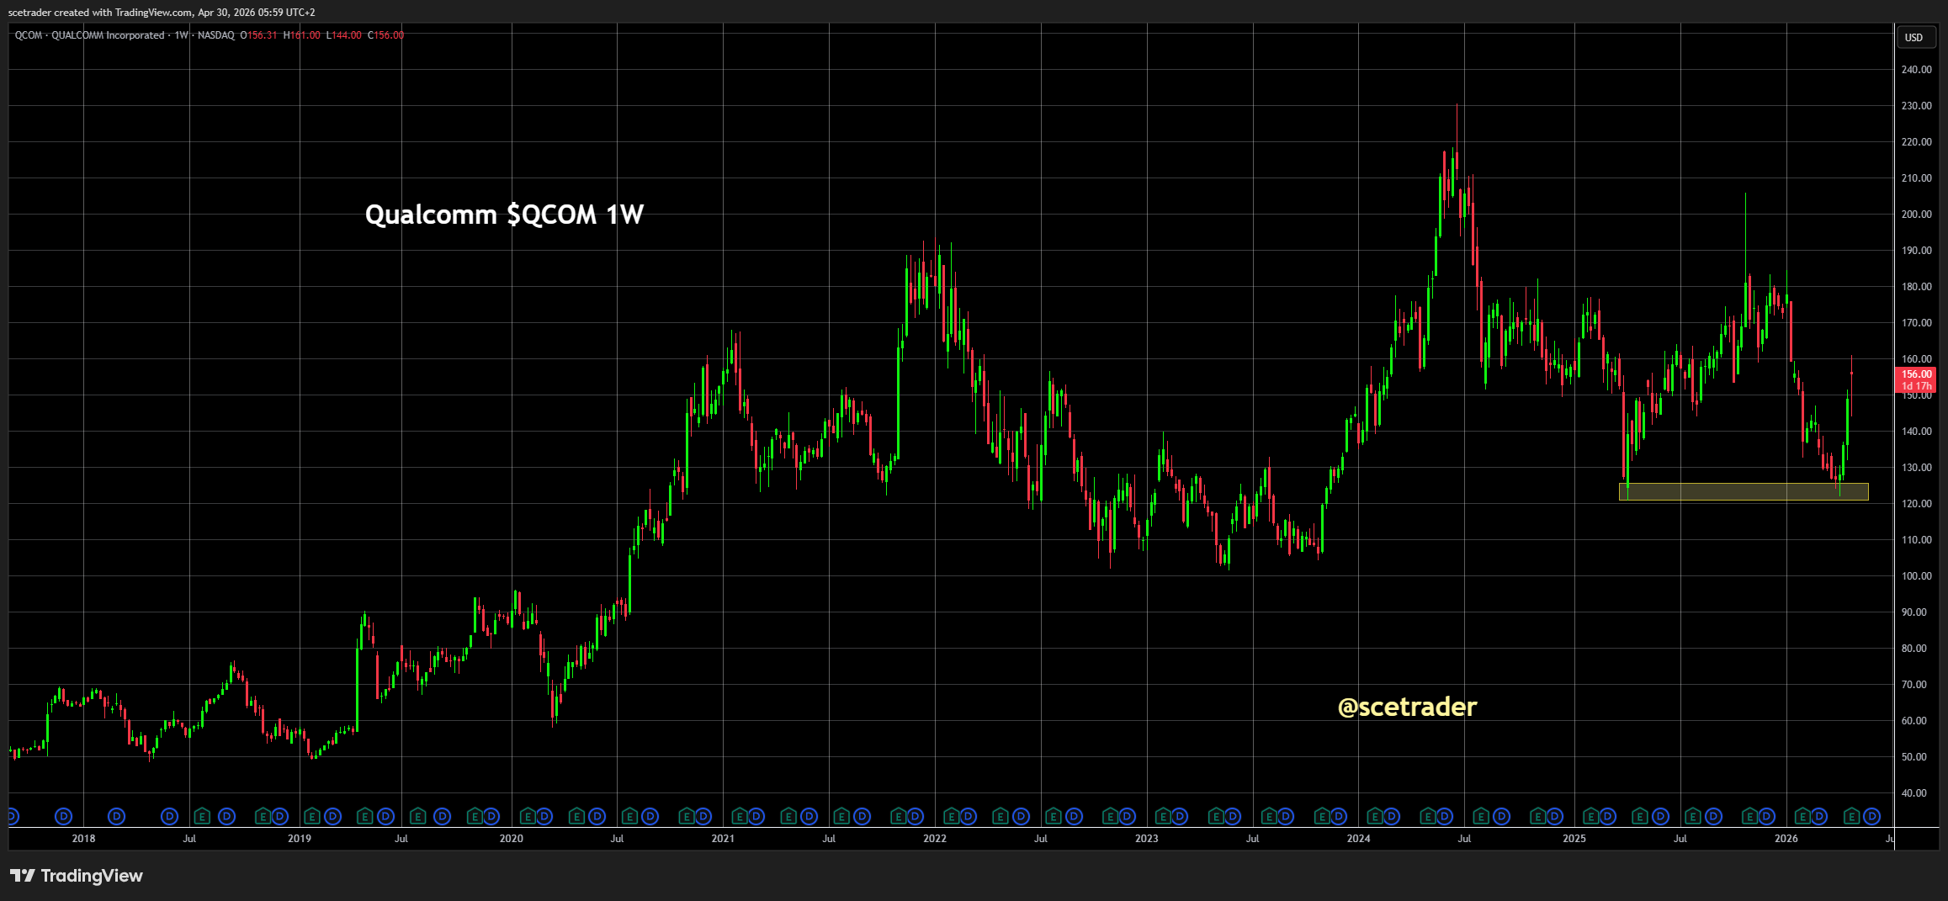Screen dimensions: 1948x901
Task: Open the first earnings marker after the 2023 gridline
Action: [1164, 816]
